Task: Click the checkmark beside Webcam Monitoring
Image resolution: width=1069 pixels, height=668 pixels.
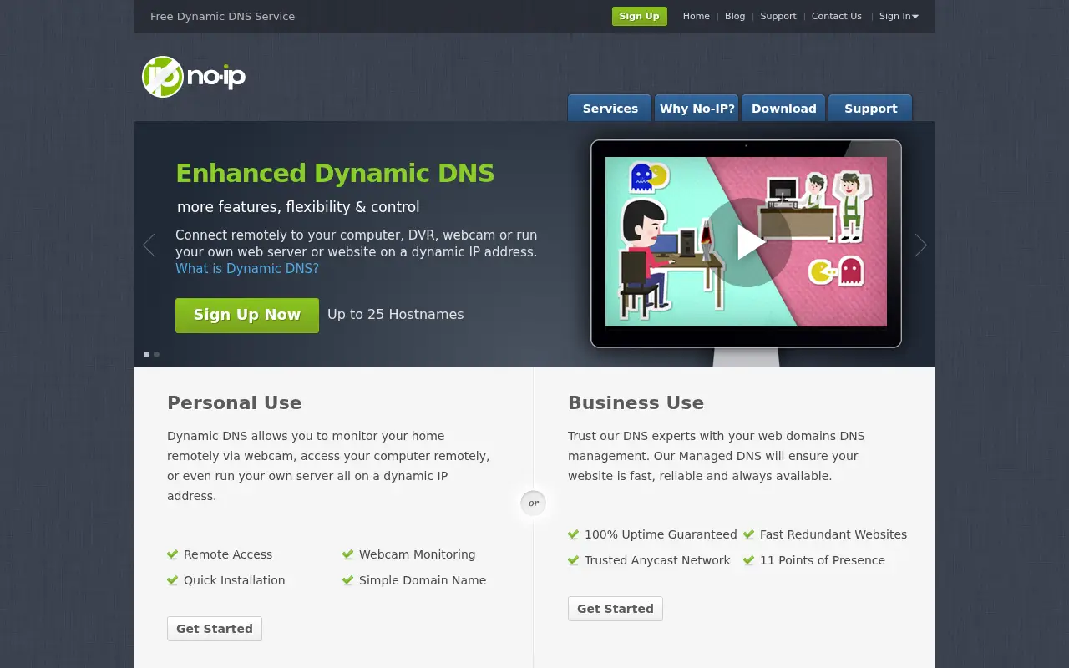Action: pos(348,554)
